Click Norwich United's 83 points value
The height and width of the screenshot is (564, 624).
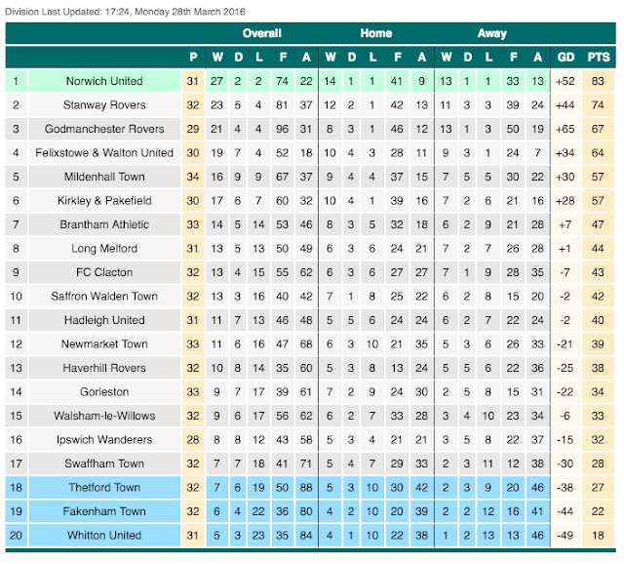pyautogui.click(x=598, y=81)
